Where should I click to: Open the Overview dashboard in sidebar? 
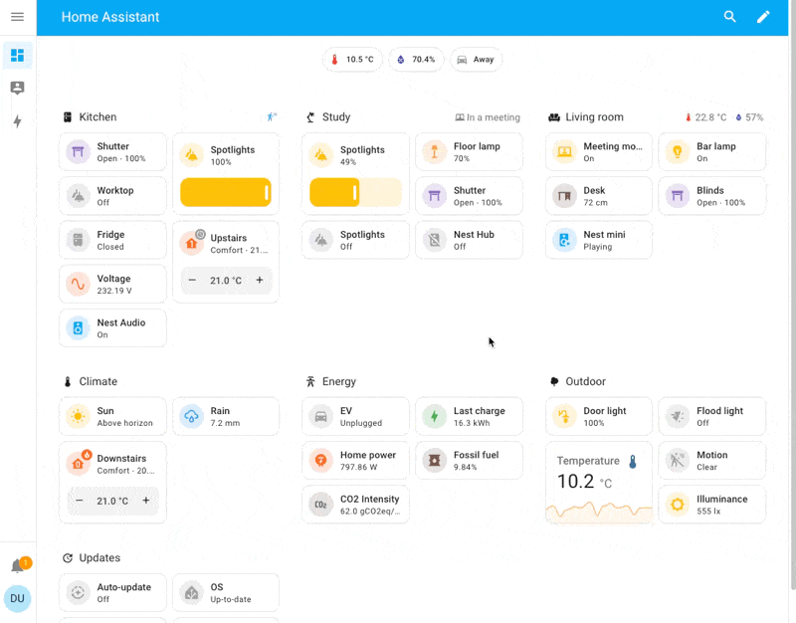click(17, 56)
